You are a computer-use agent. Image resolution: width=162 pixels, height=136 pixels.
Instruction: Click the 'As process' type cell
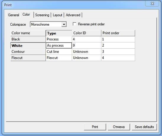coord(59,45)
